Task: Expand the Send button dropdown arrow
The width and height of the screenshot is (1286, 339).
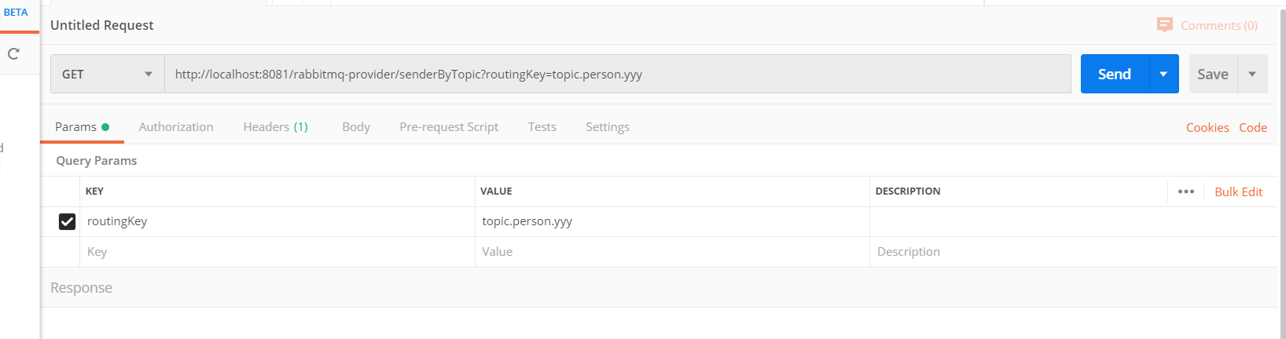Action: point(1163,75)
